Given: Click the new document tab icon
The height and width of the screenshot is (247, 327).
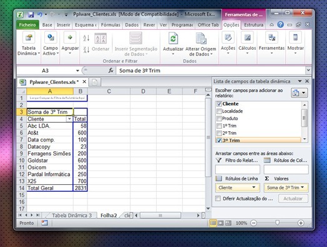Looking at the screenshot, I should tap(95, 82).
